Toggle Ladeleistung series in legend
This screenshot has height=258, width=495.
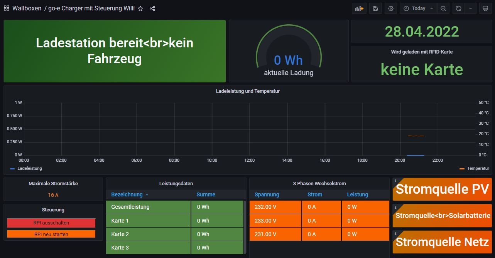[x=29, y=168]
